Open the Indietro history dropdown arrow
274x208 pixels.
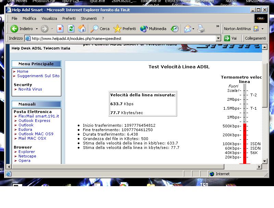pos(37,29)
